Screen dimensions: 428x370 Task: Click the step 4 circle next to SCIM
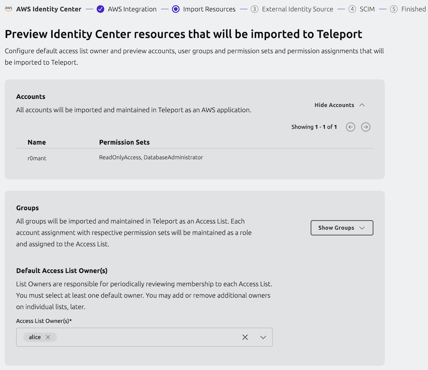tap(352, 9)
